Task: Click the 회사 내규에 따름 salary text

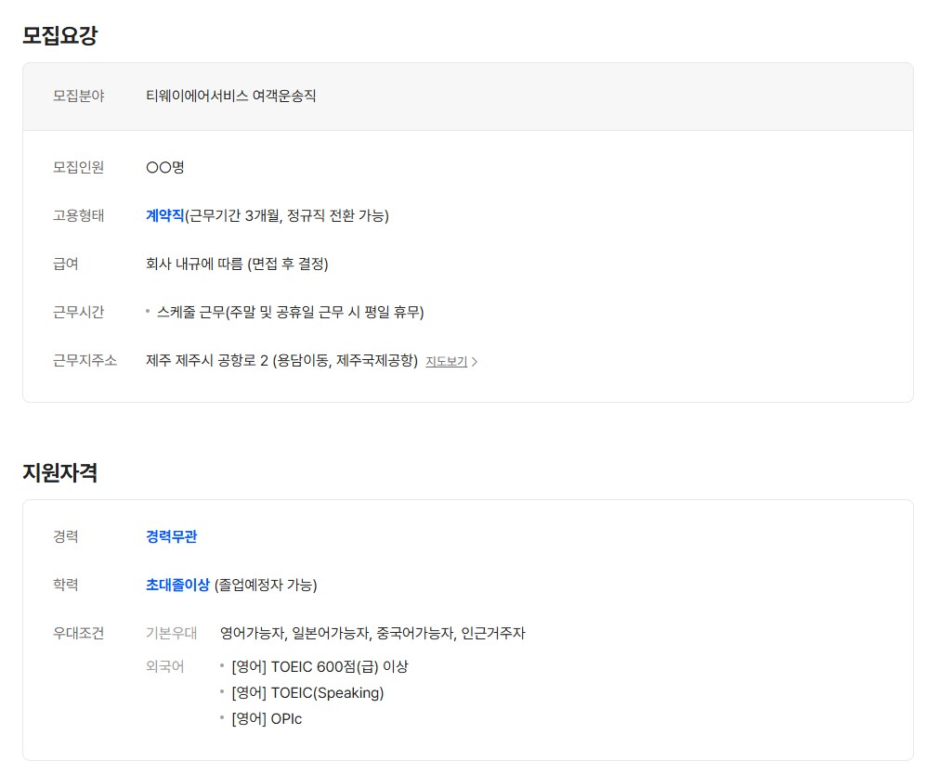Action: [237, 264]
